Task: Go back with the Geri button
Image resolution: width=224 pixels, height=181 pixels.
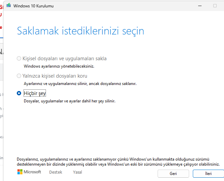Action: pos(173,174)
